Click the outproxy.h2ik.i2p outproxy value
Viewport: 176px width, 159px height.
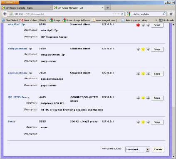[52, 103]
